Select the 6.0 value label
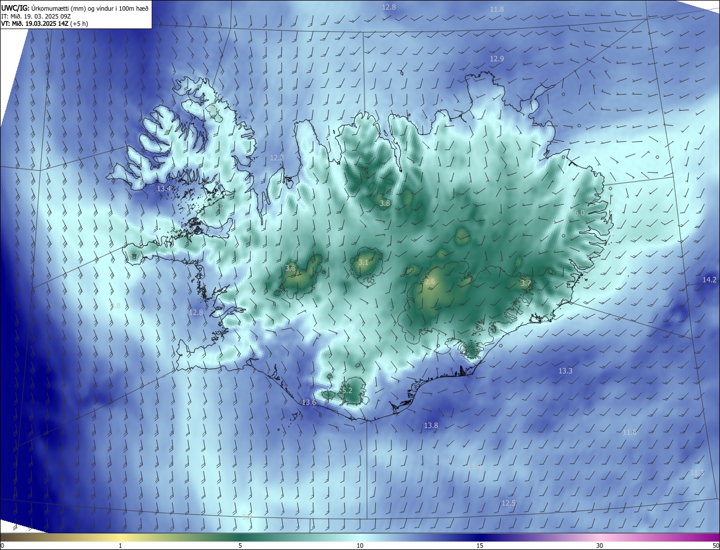The height and width of the screenshot is (550, 720). point(579,213)
